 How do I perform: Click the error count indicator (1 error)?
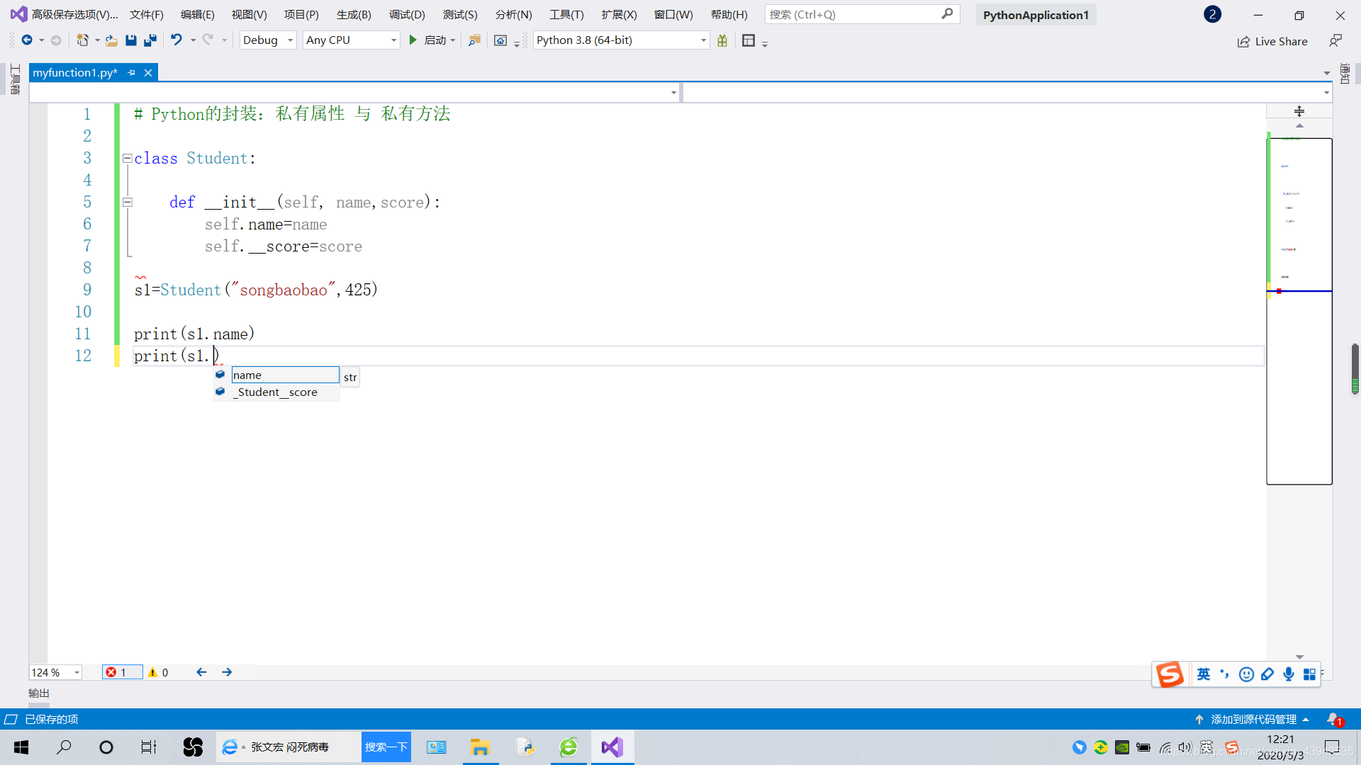pos(120,671)
